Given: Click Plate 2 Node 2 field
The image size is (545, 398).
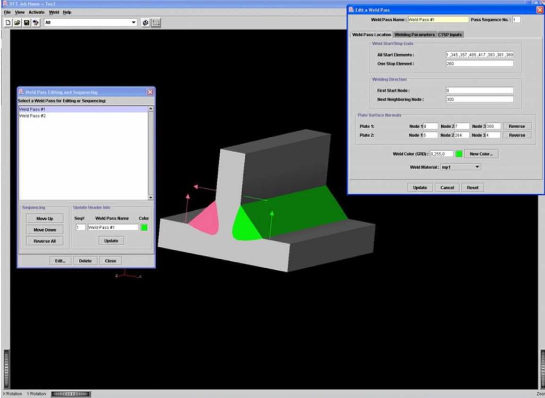Looking at the screenshot, I should pyautogui.click(x=461, y=135).
